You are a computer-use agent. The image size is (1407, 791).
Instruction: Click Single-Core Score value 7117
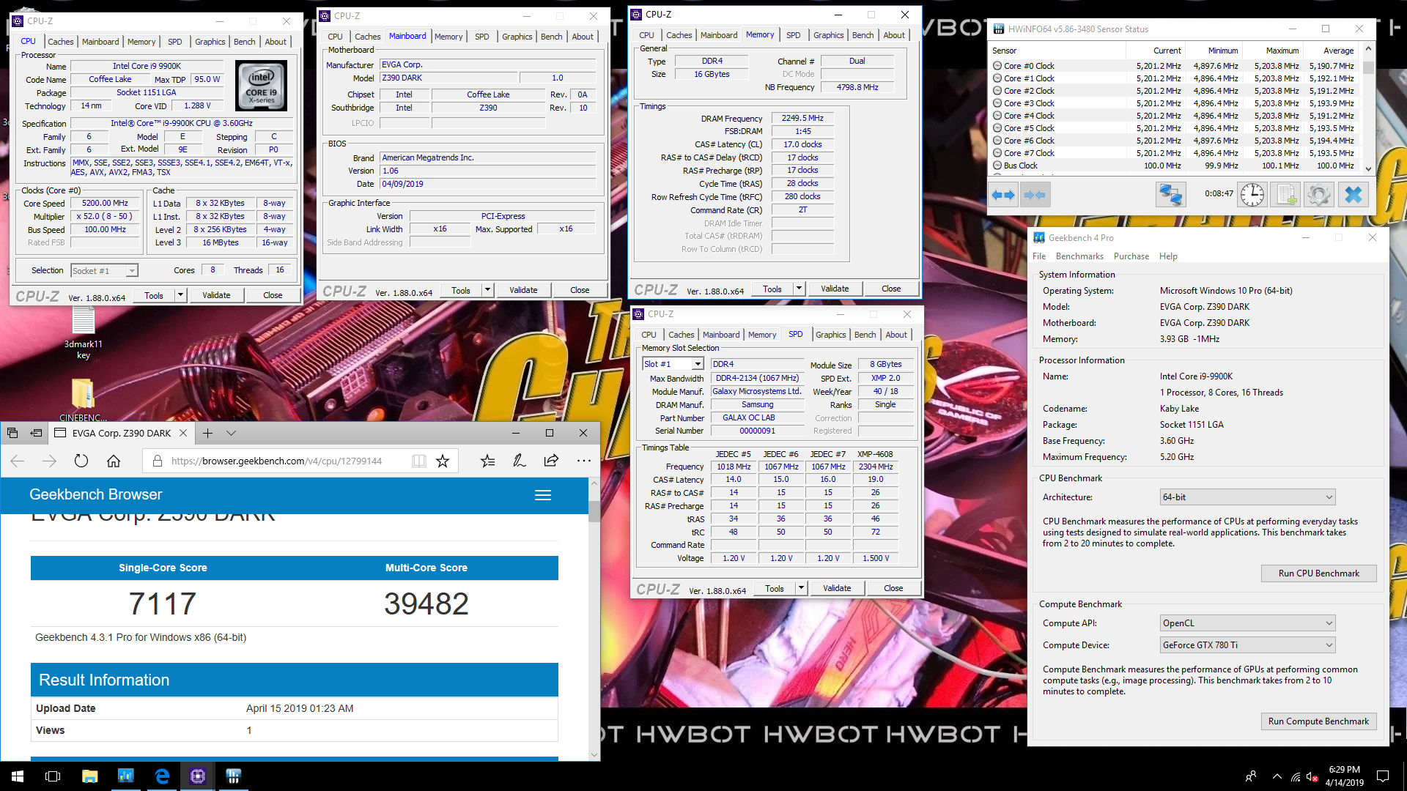pos(163,604)
